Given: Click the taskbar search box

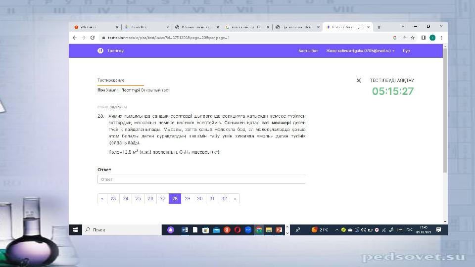Looking at the screenshot, I should coord(122,230).
